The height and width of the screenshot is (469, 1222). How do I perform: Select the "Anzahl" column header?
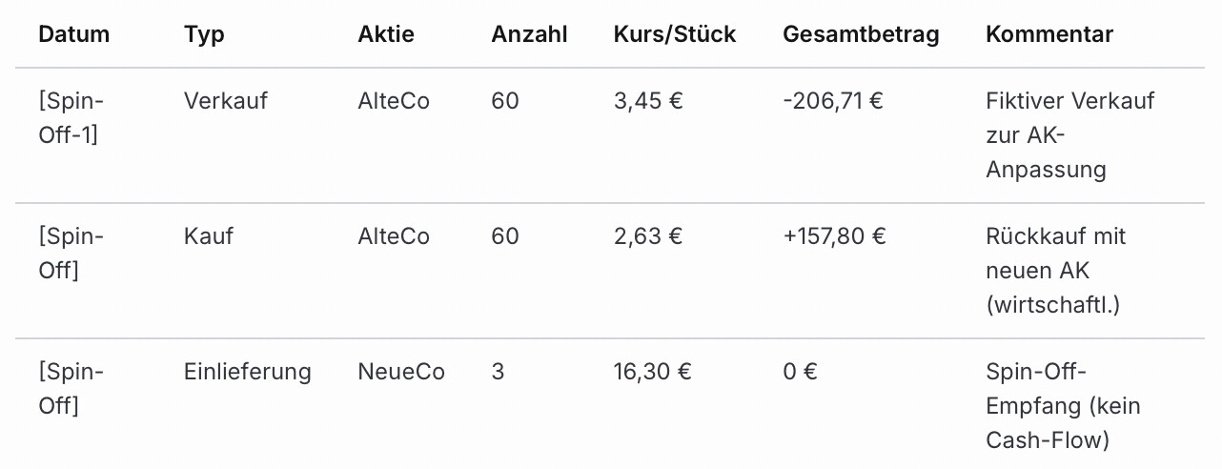[529, 35]
